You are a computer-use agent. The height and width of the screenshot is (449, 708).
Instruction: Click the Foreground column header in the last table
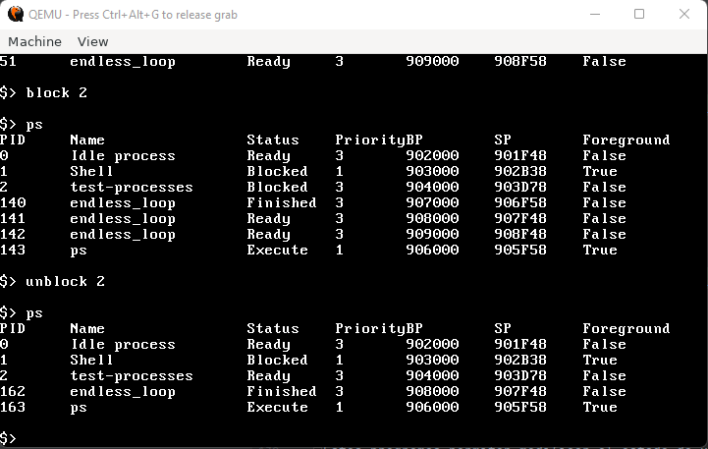point(626,328)
